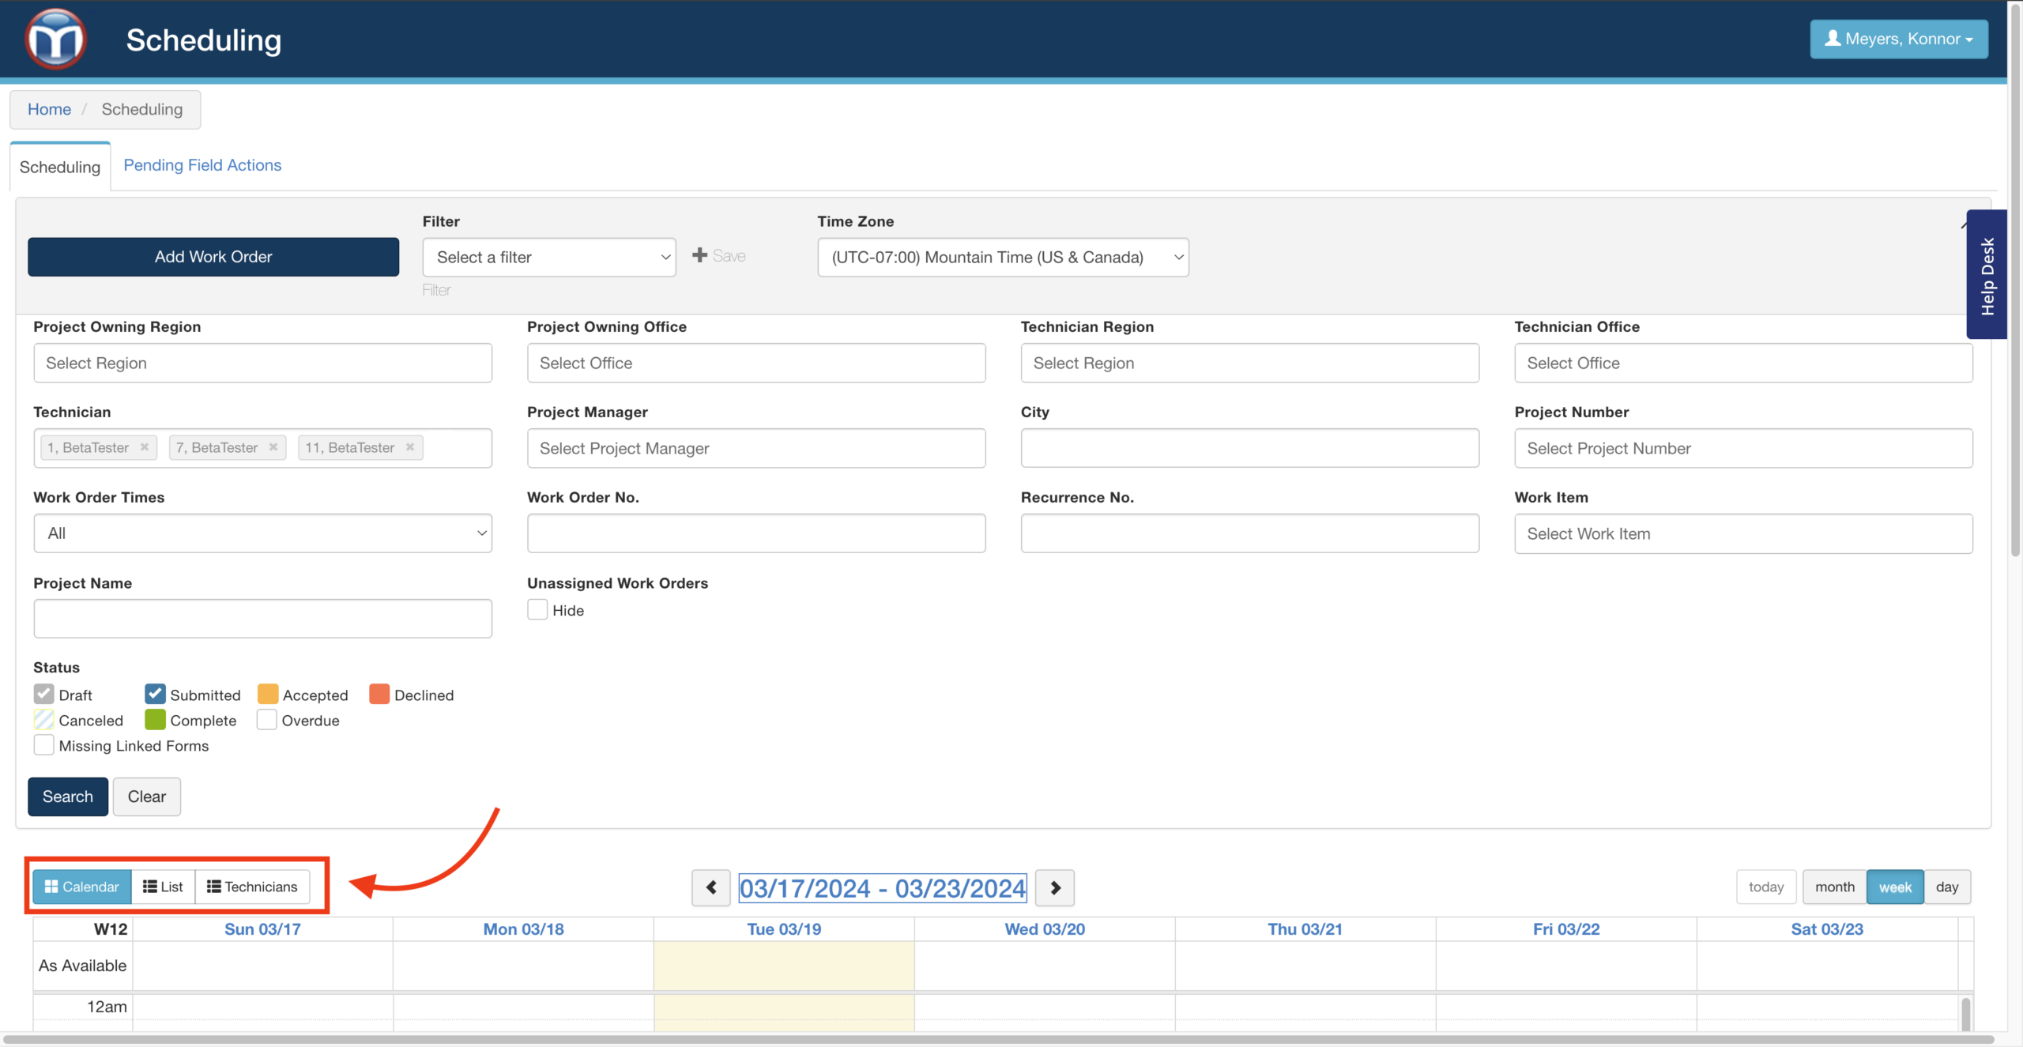Switch to the List view icon button
Screen dimensions: 2023x1047
coord(163,887)
